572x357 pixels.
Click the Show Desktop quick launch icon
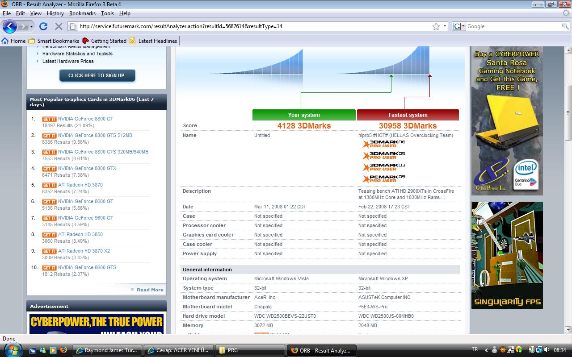pyautogui.click(x=33, y=350)
